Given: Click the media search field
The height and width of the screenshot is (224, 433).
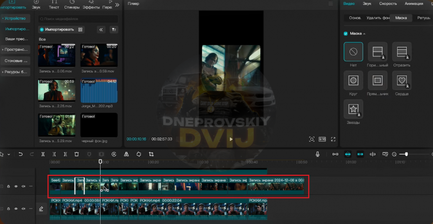Looking at the screenshot, I should pyautogui.click(x=78, y=19).
